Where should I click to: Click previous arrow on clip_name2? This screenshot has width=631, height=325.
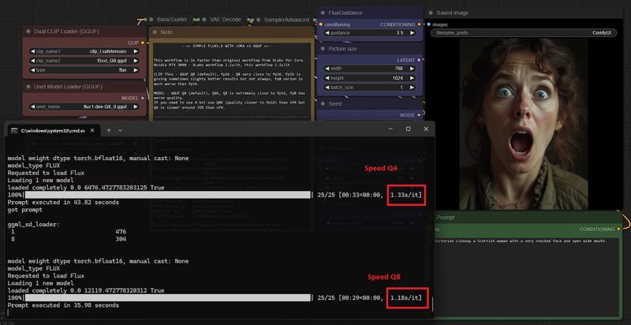point(32,61)
